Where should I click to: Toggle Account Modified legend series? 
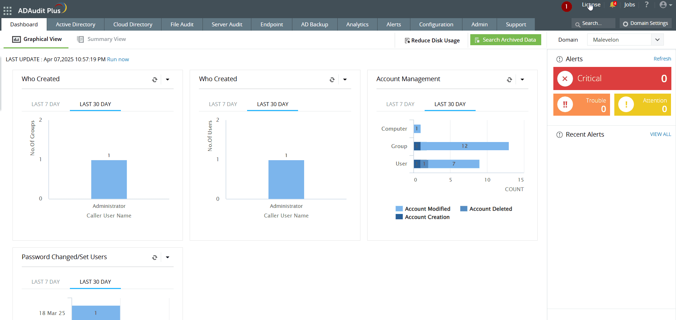(x=423, y=209)
